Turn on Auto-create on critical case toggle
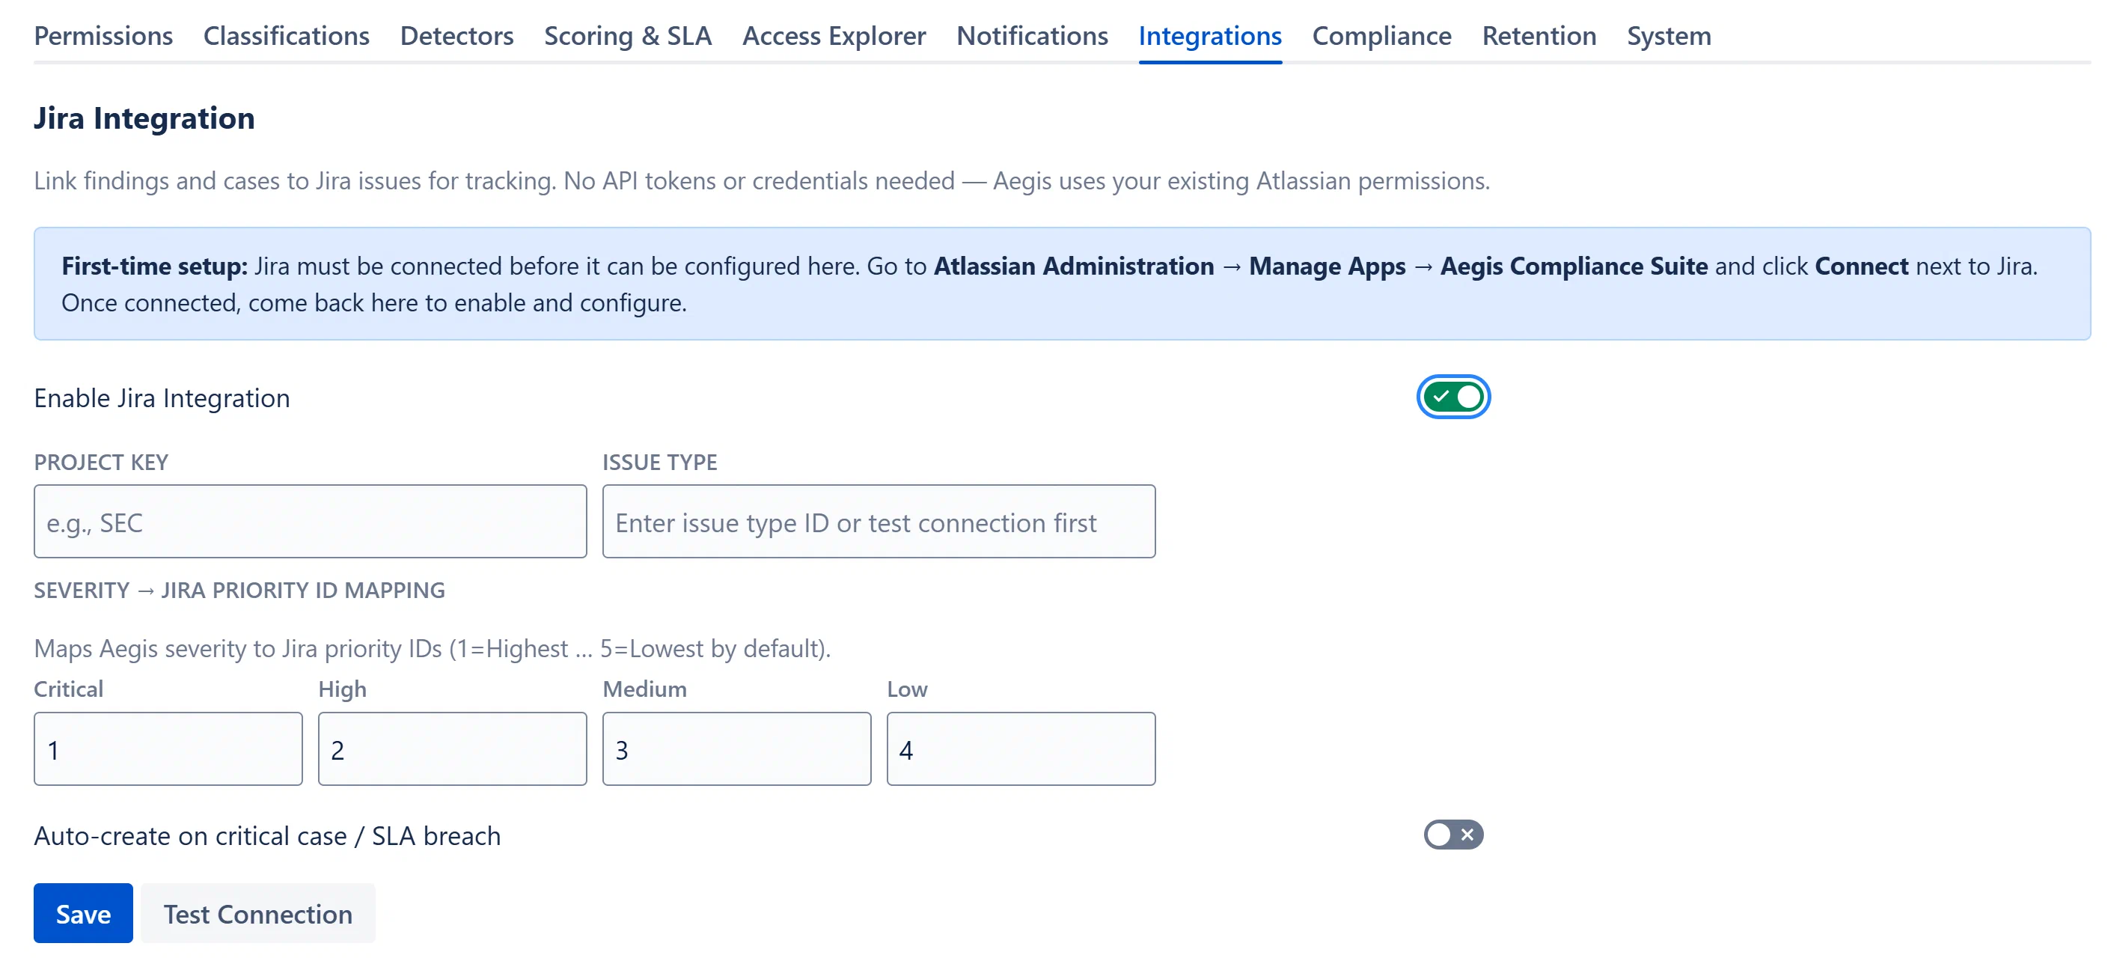The height and width of the screenshot is (979, 2111). tap(1453, 835)
